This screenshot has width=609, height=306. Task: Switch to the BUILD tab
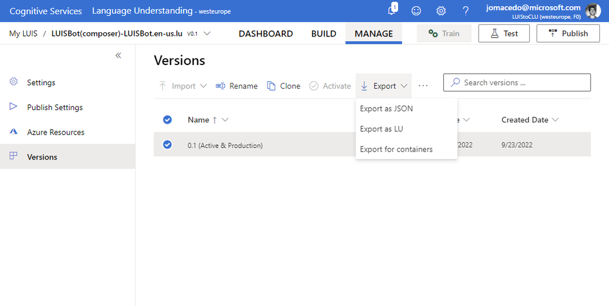coord(324,33)
